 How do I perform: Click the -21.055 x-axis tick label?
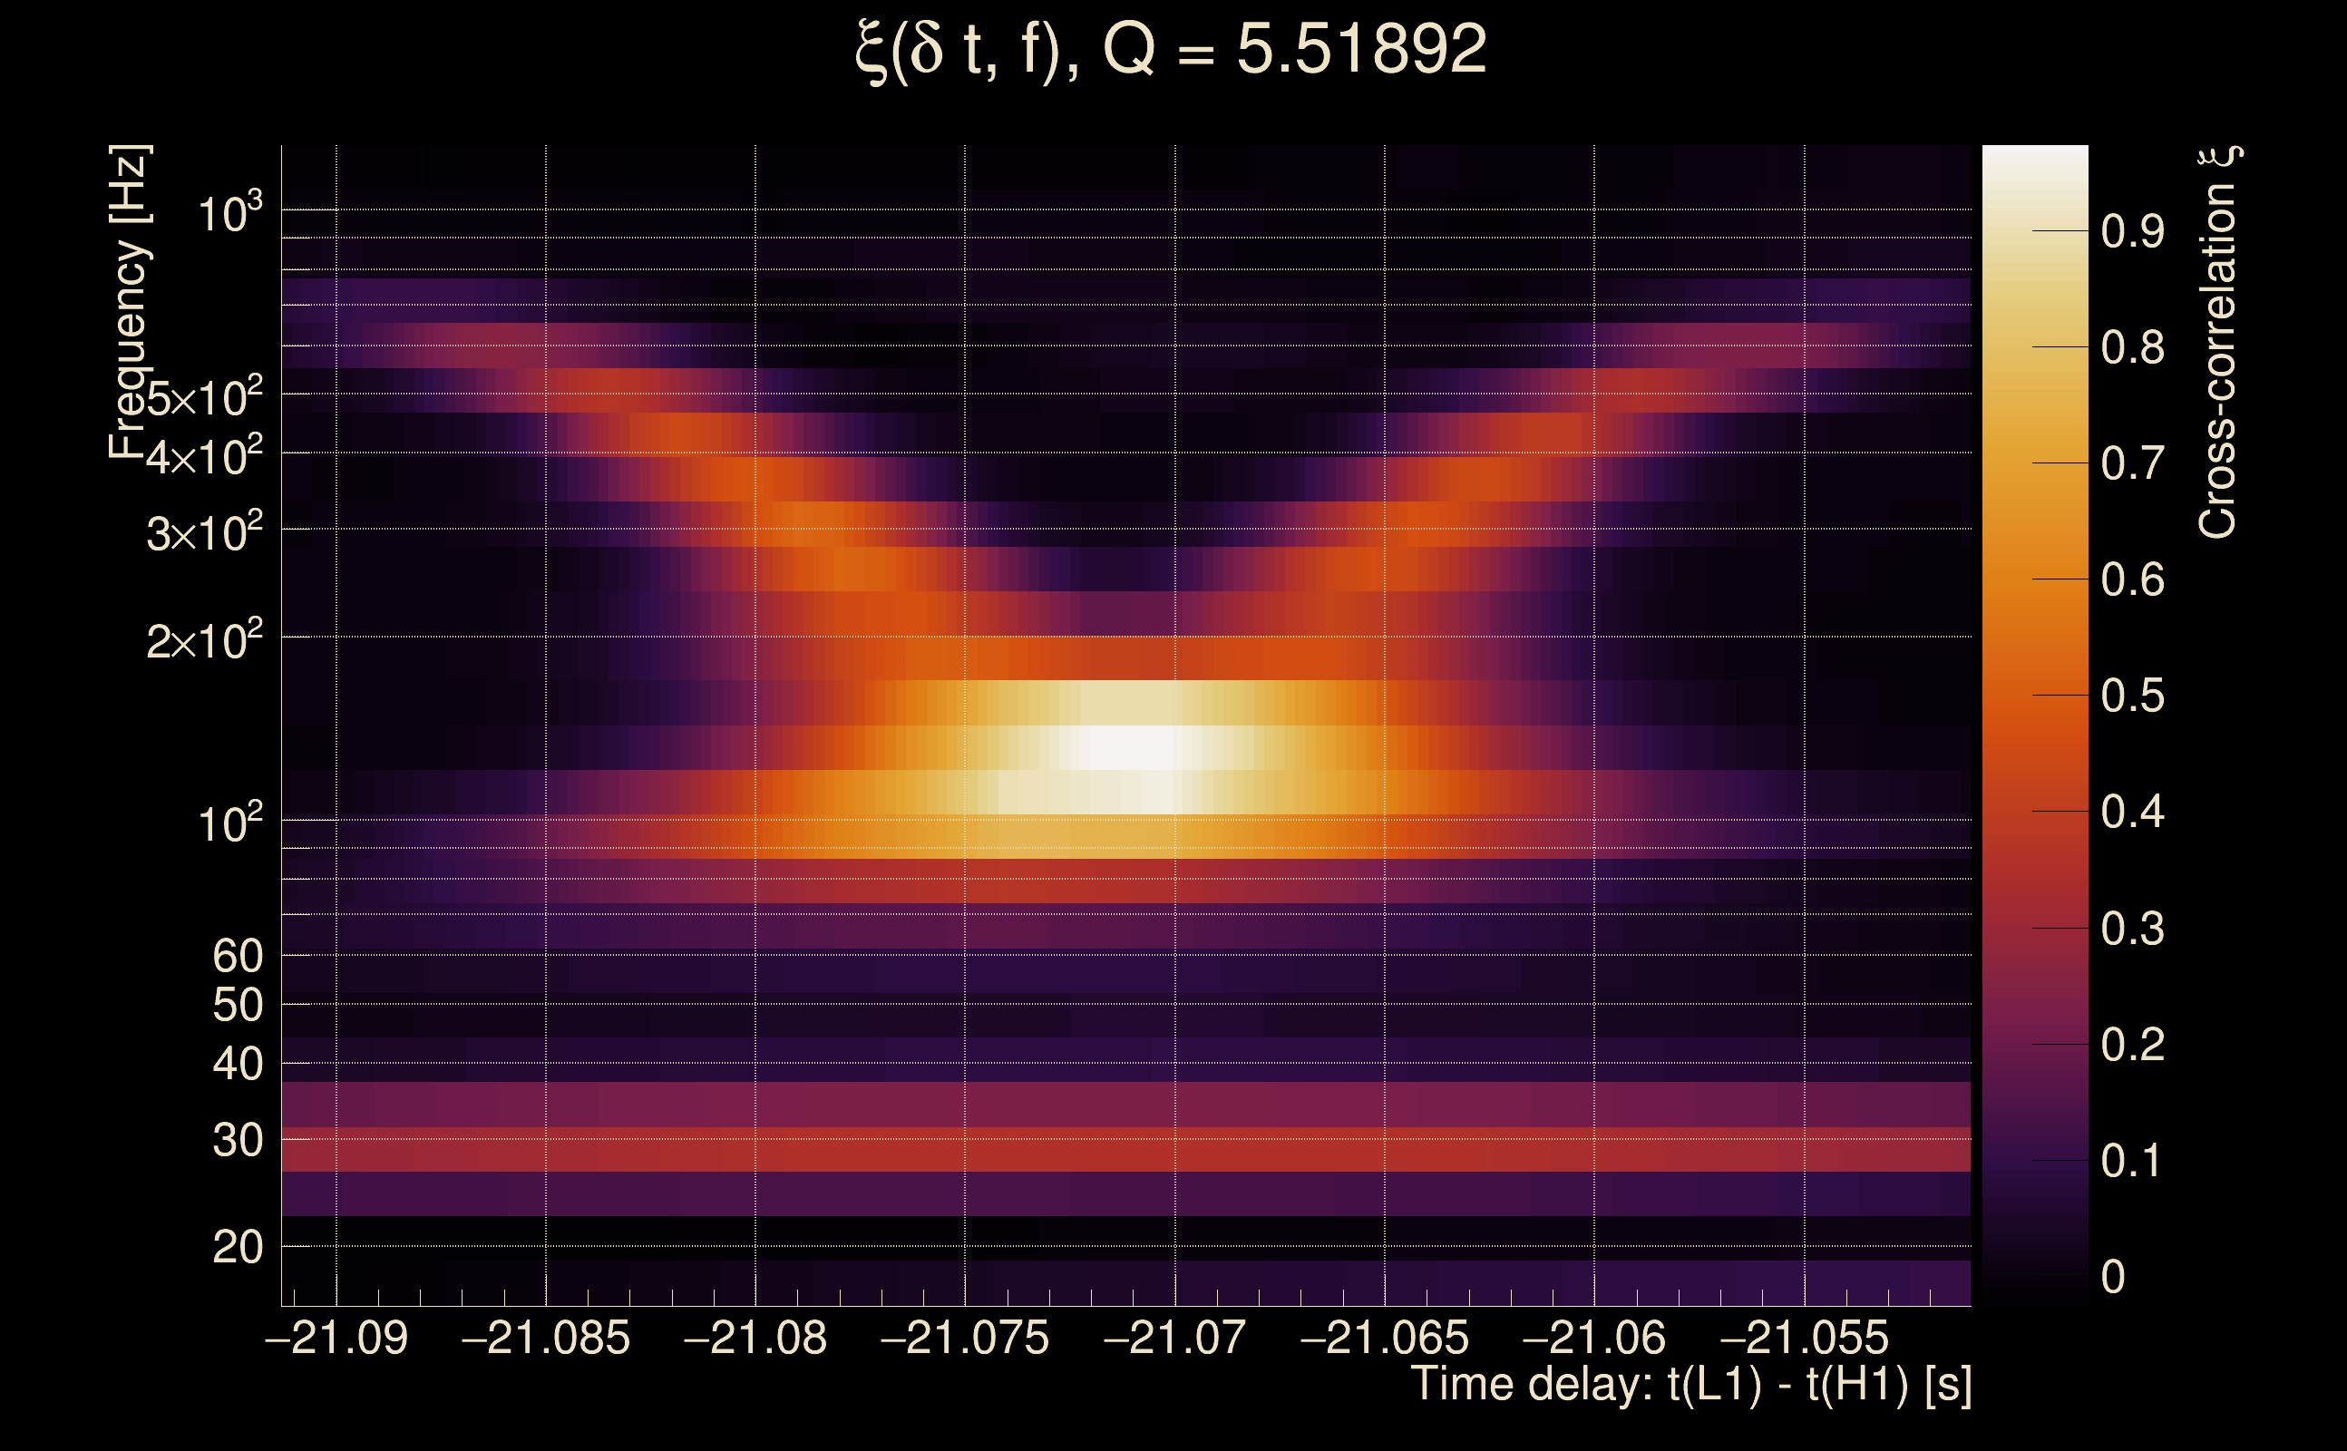coord(1804,1339)
